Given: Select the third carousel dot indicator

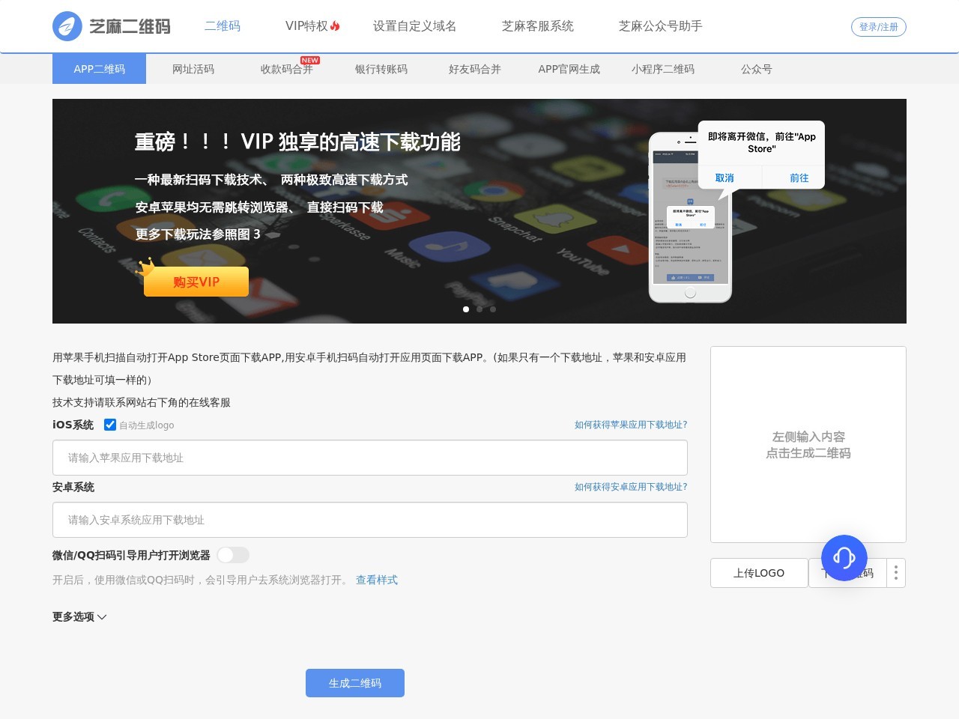Looking at the screenshot, I should tap(493, 309).
